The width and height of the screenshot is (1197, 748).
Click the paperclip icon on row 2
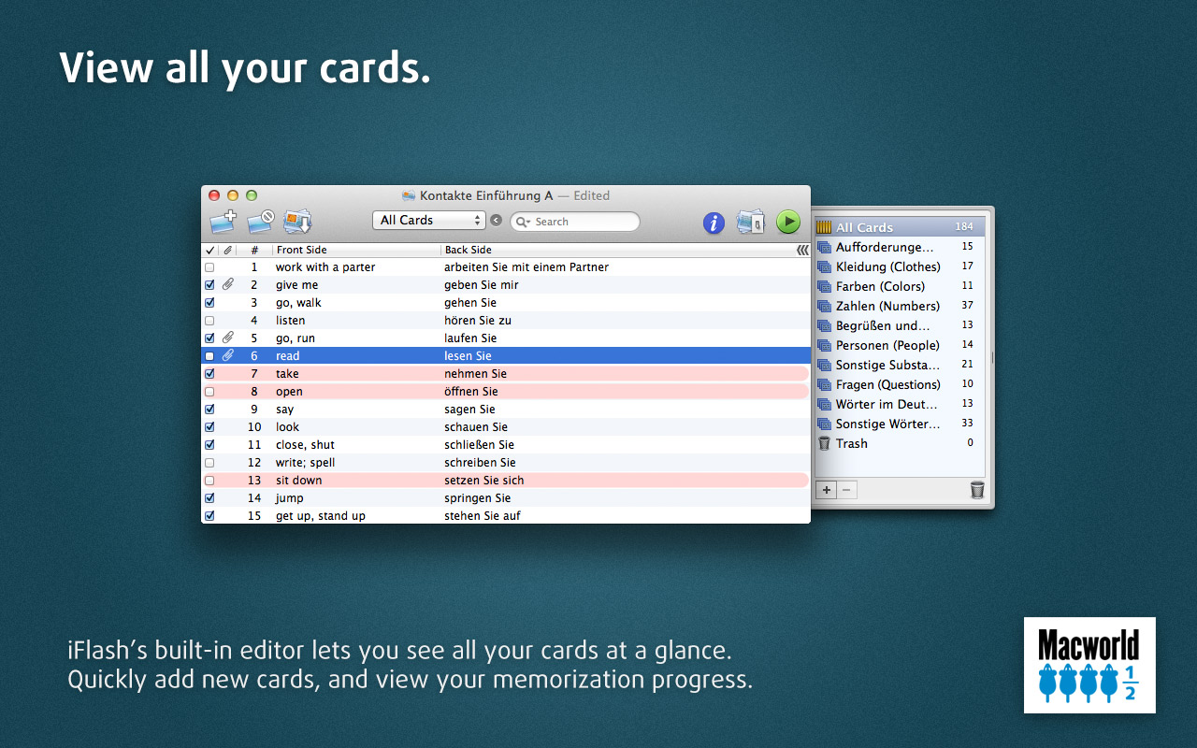[227, 284]
